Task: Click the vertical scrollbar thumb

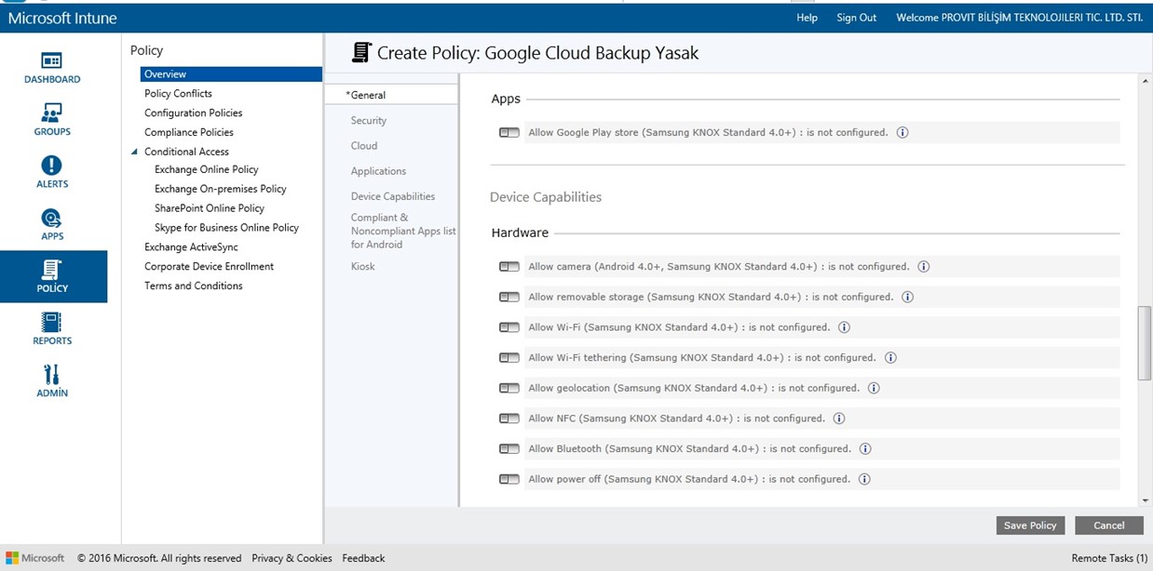Action: coord(1146,343)
